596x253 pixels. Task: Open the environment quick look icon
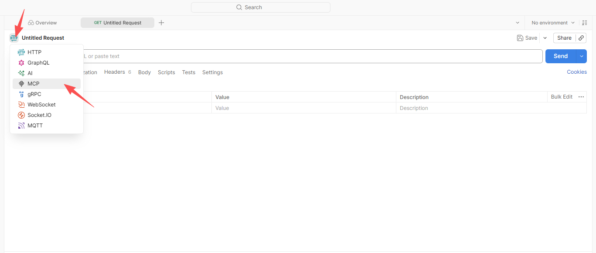pos(585,23)
